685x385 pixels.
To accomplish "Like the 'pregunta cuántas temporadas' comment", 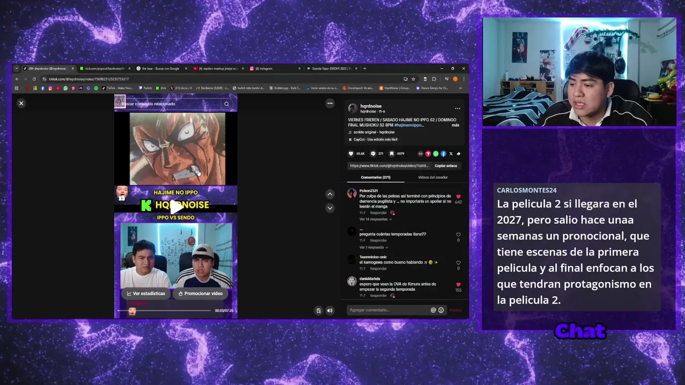I will [458, 235].
